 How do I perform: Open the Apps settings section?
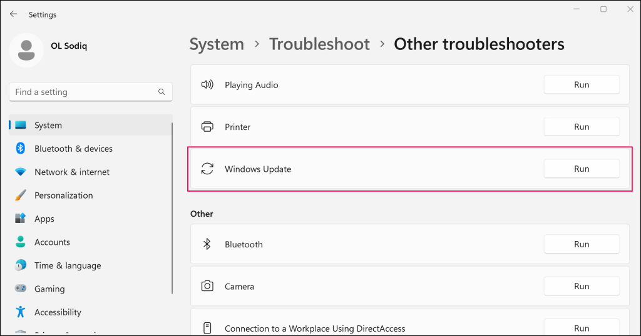pyautogui.click(x=44, y=219)
